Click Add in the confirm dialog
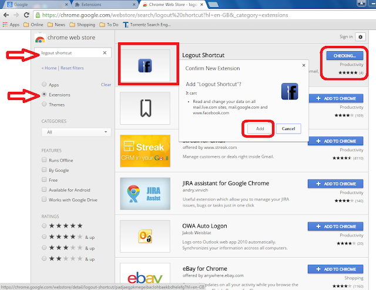Viewport: 376px width, 290px height. (260, 129)
